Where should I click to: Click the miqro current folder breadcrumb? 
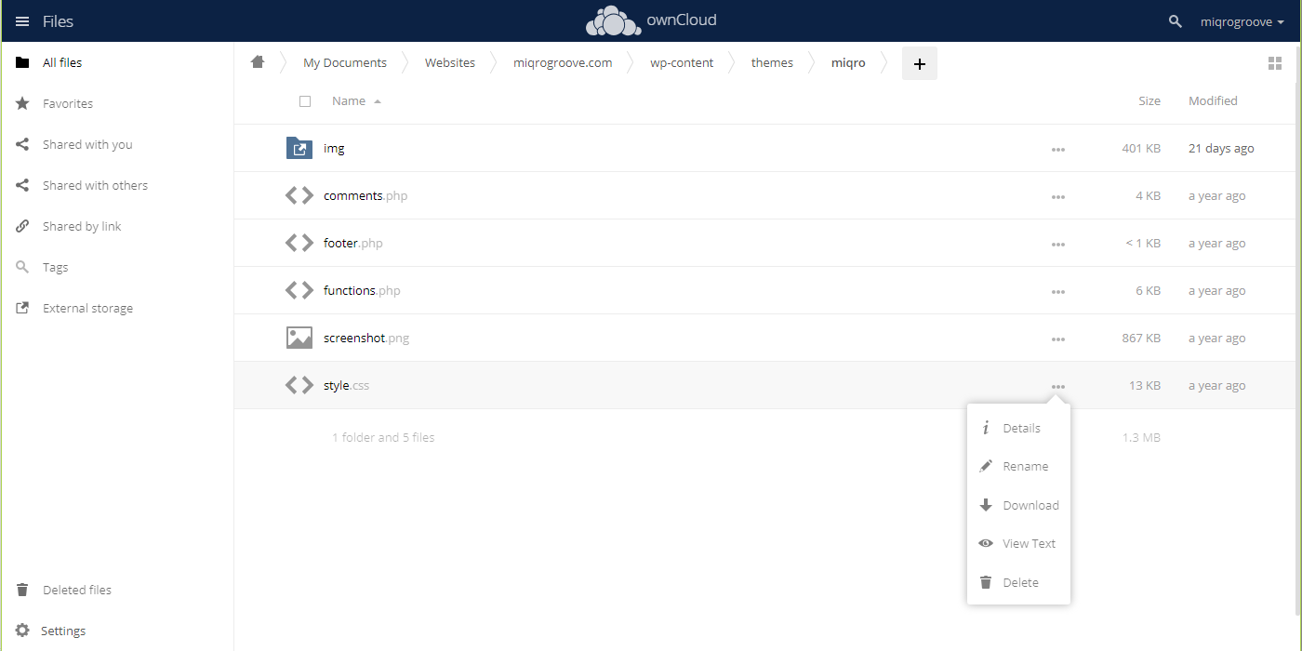coord(848,63)
